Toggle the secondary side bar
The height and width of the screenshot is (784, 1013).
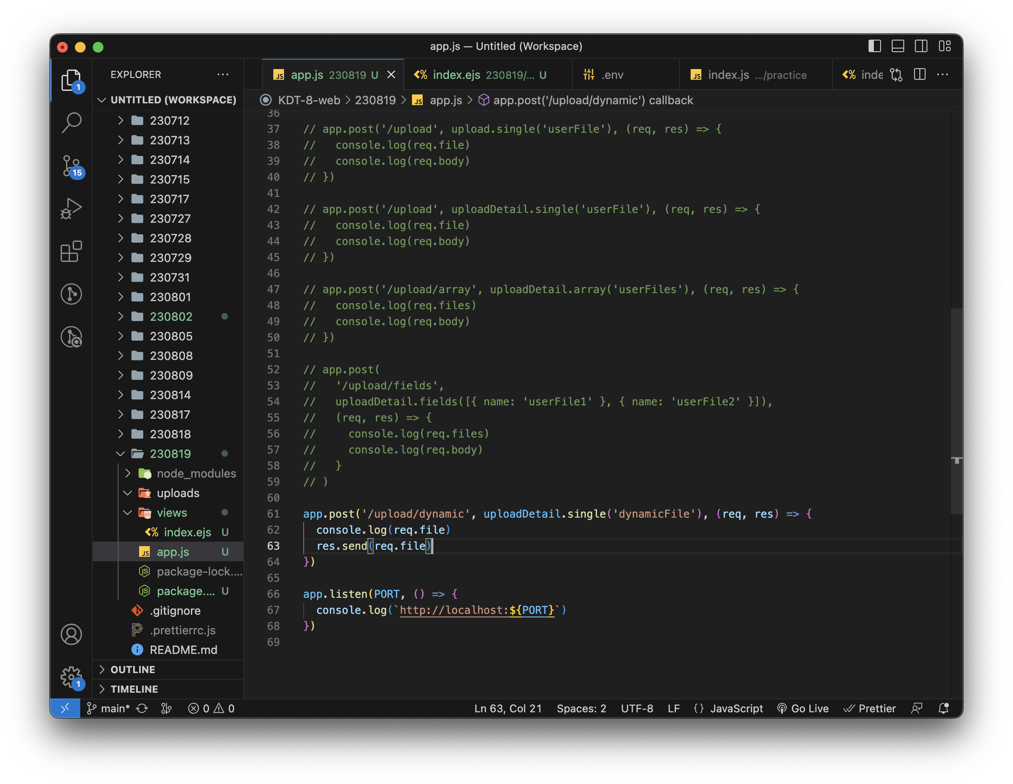[921, 46]
